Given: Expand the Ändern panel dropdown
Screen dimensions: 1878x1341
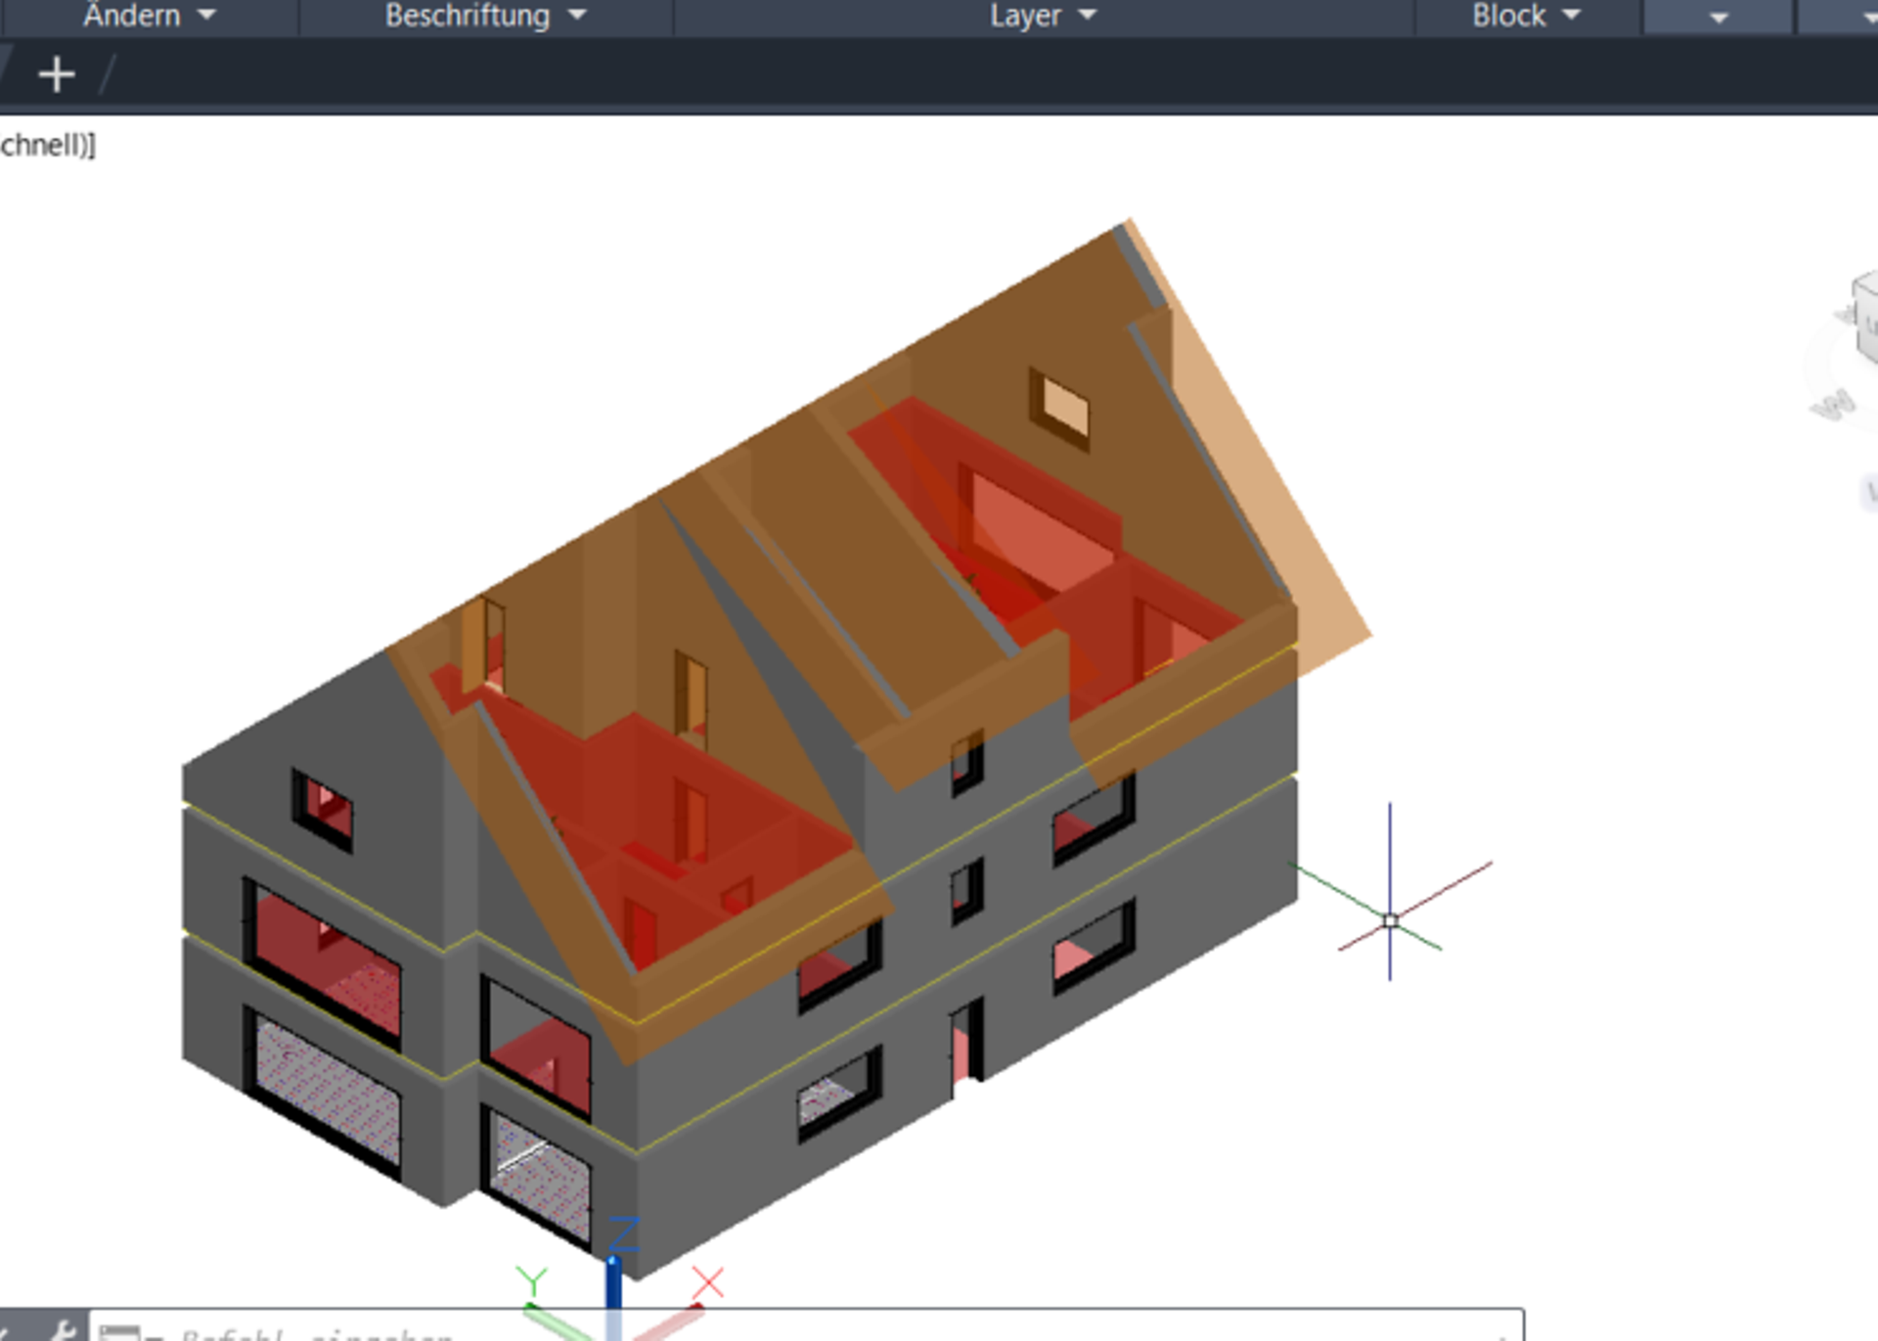Looking at the screenshot, I should point(206,16).
